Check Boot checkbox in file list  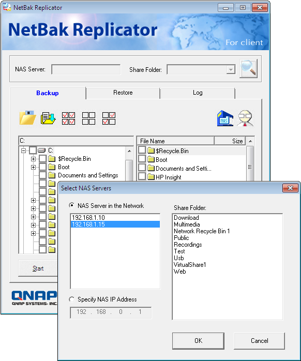[142, 159]
